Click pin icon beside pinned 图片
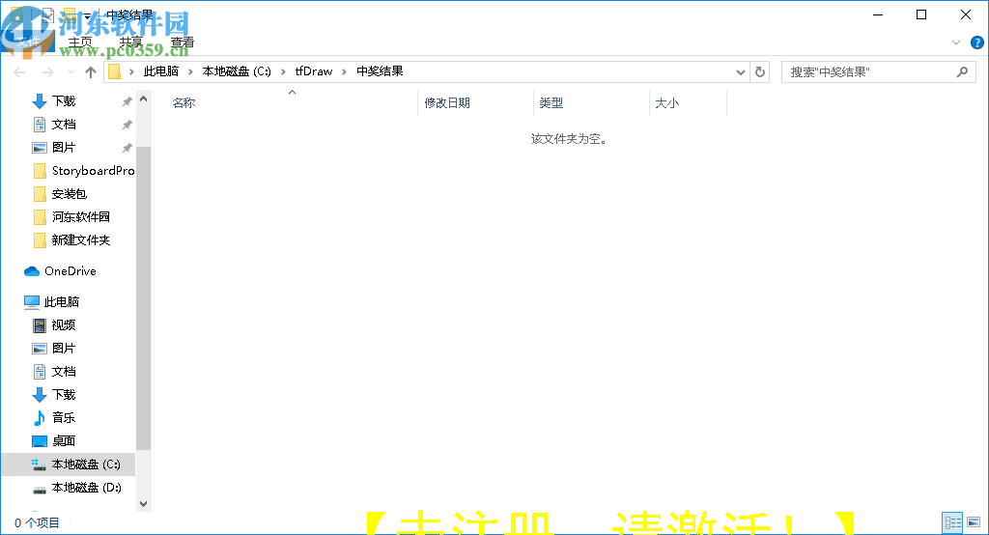The height and width of the screenshot is (535, 989). 127,148
